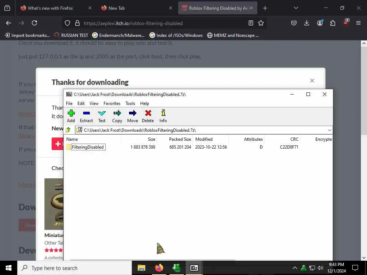Image resolution: width=367 pixels, height=275 pixels.
Task: Open the Firefox extensions puzzle icon
Action: coord(333,23)
